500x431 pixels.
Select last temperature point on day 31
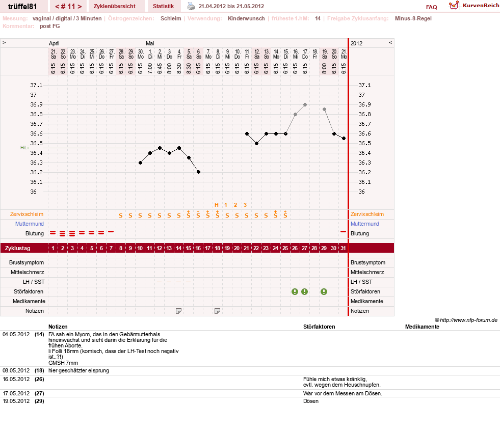coord(344,139)
